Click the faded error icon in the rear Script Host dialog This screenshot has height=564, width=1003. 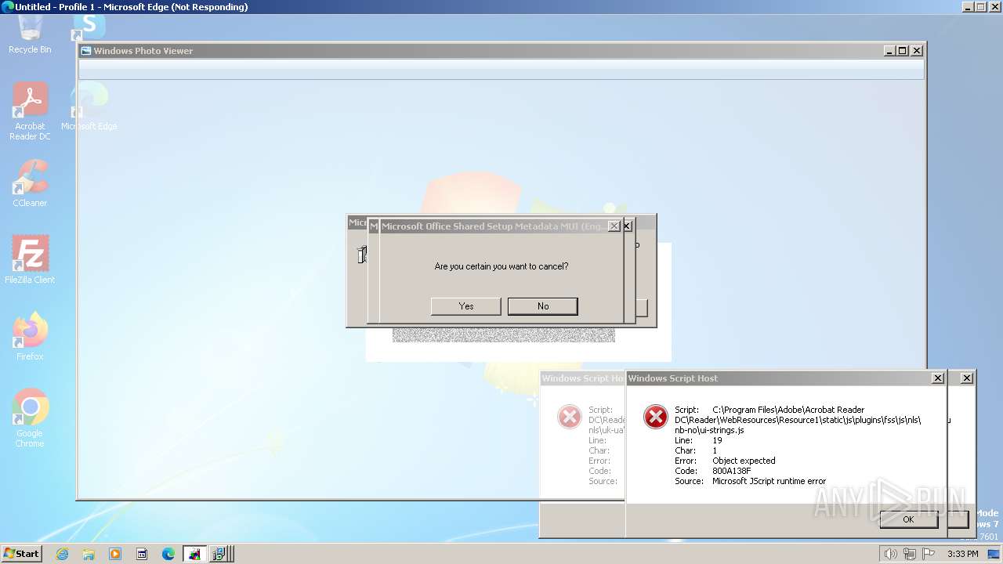click(x=570, y=417)
